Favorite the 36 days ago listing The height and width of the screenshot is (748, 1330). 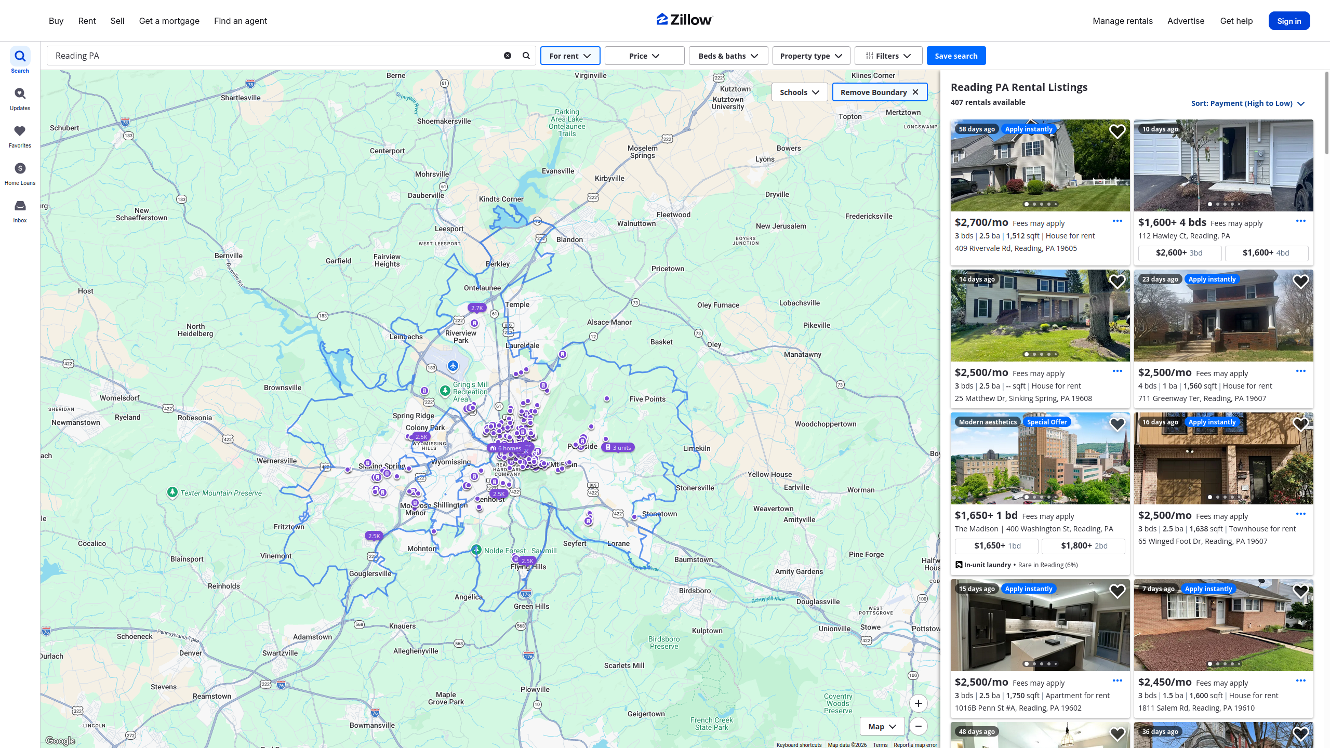[1300, 734]
